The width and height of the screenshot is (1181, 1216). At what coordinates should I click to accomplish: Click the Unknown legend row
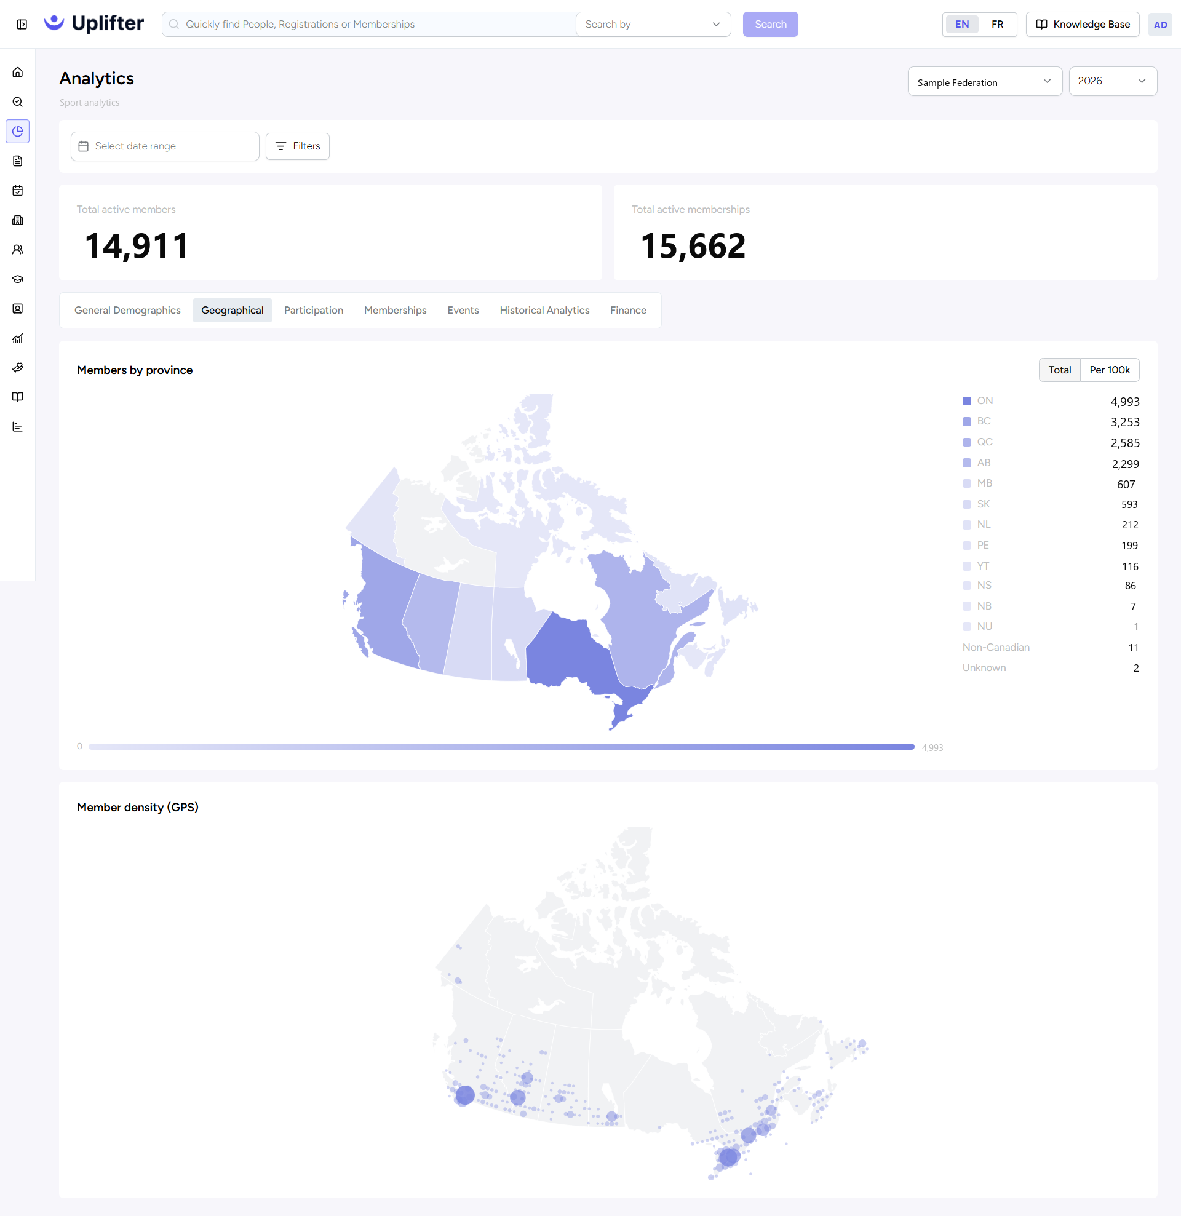click(1050, 667)
